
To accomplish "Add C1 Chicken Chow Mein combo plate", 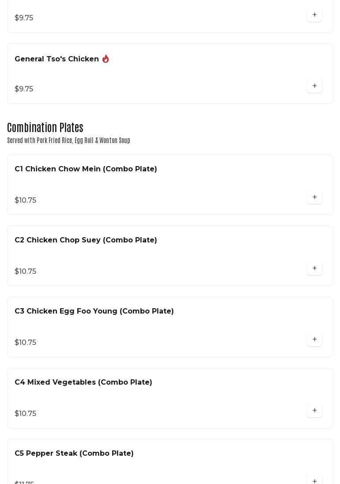I will 314,197.
